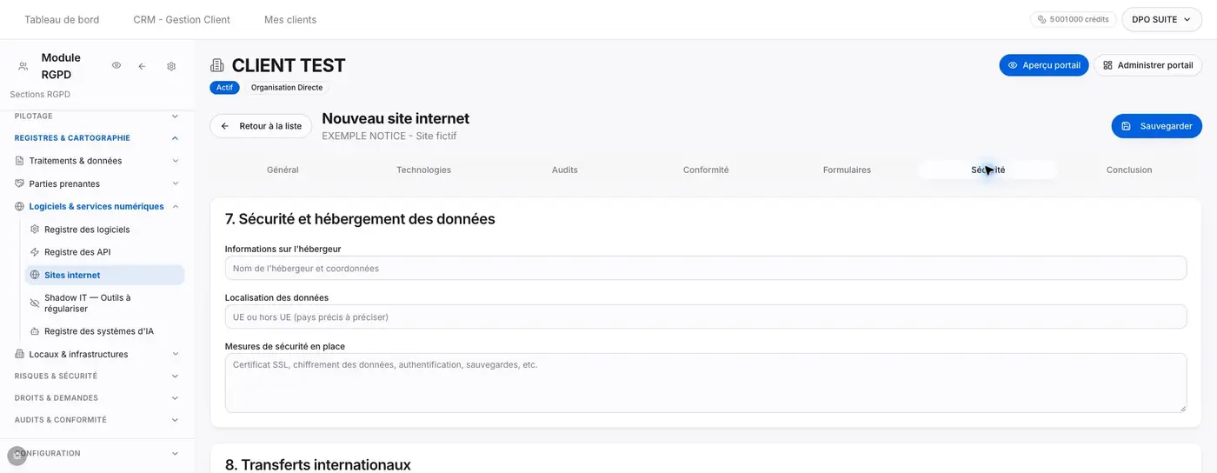
Task: Open Shadow IT — Outils à régulariser
Action: click(x=104, y=303)
